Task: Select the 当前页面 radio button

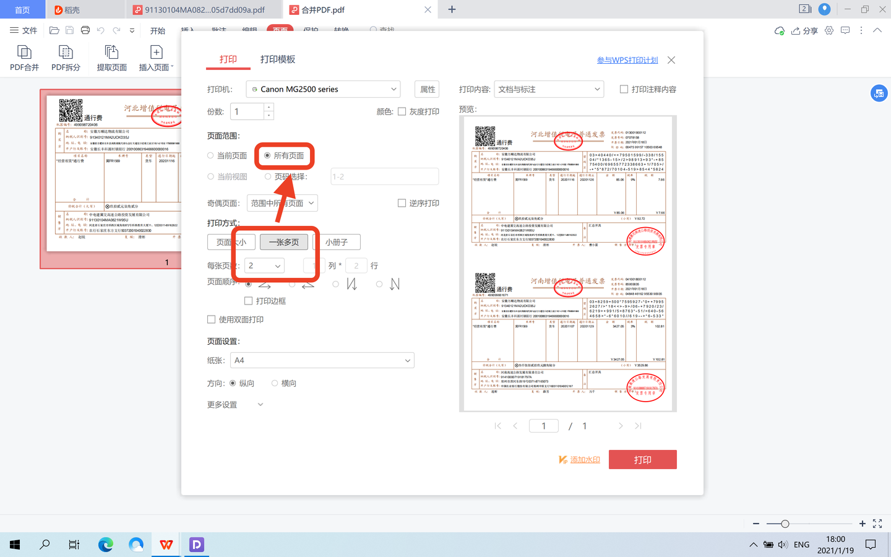Action: pyautogui.click(x=210, y=155)
